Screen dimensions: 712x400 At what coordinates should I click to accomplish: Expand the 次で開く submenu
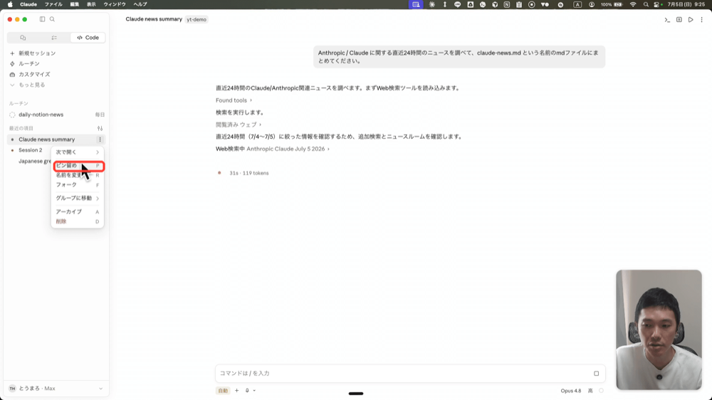pyautogui.click(x=77, y=152)
